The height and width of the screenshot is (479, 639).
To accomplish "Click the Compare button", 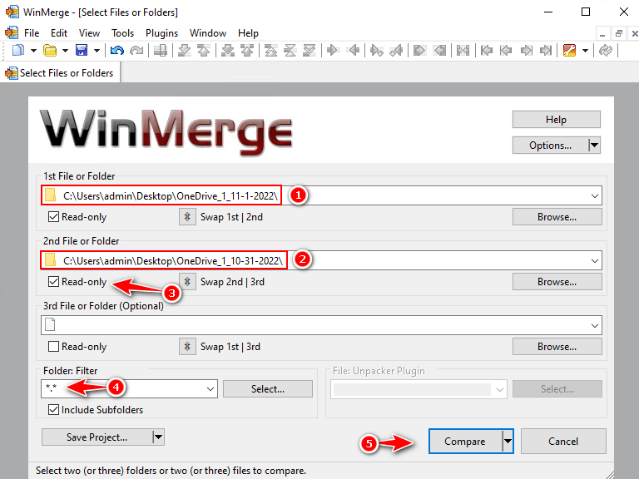I will pos(465,441).
